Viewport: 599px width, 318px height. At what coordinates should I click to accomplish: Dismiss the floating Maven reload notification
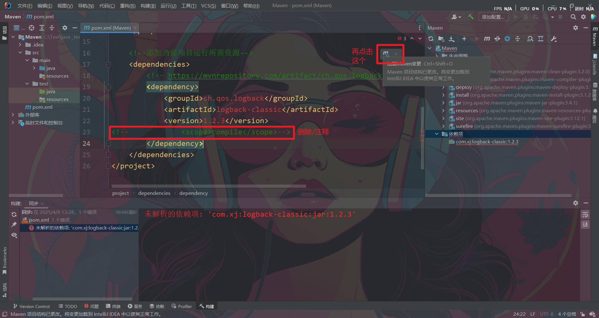(x=396, y=54)
